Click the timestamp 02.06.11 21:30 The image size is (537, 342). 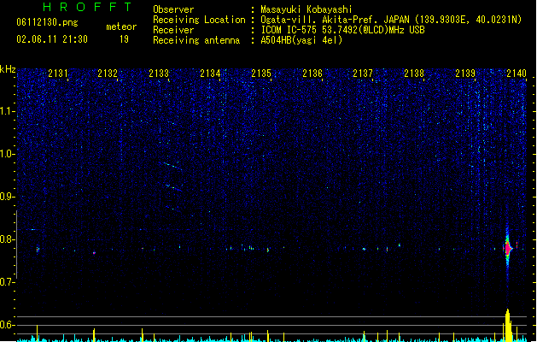click(52, 39)
